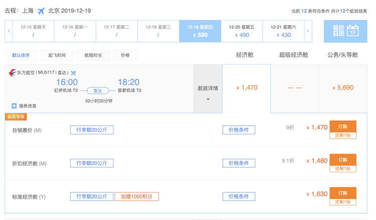
Task: Expand 航班详情 flight details
Action: point(208,91)
